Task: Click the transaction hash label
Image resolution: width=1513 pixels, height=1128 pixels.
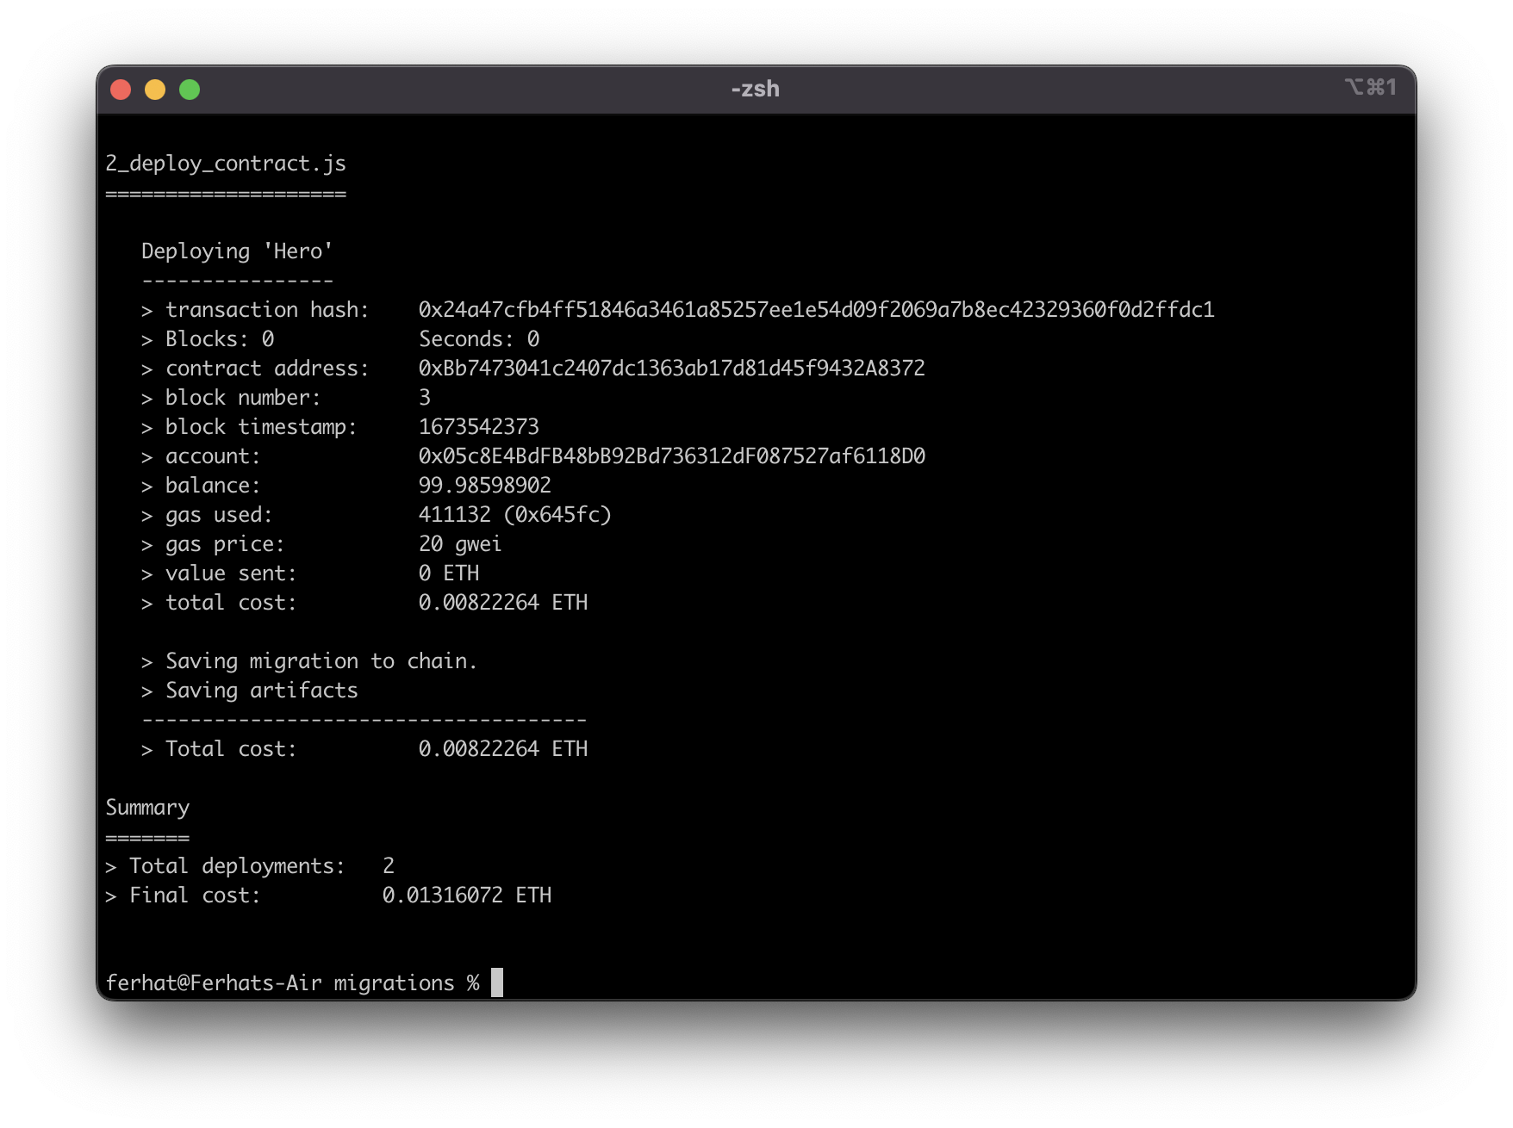Action: [267, 310]
